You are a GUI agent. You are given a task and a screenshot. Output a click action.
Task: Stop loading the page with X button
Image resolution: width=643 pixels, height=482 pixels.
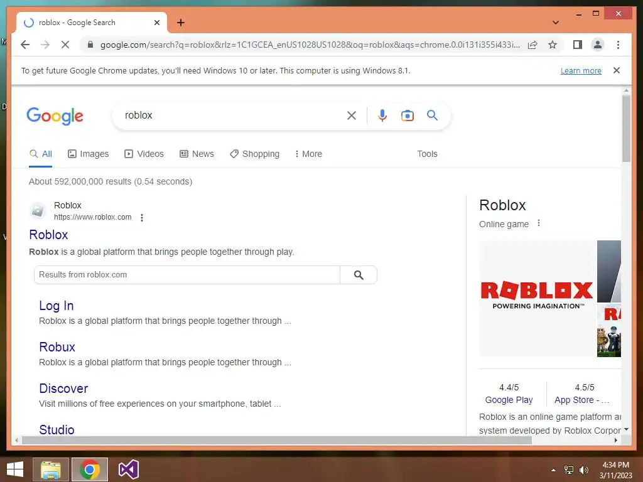(65, 45)
